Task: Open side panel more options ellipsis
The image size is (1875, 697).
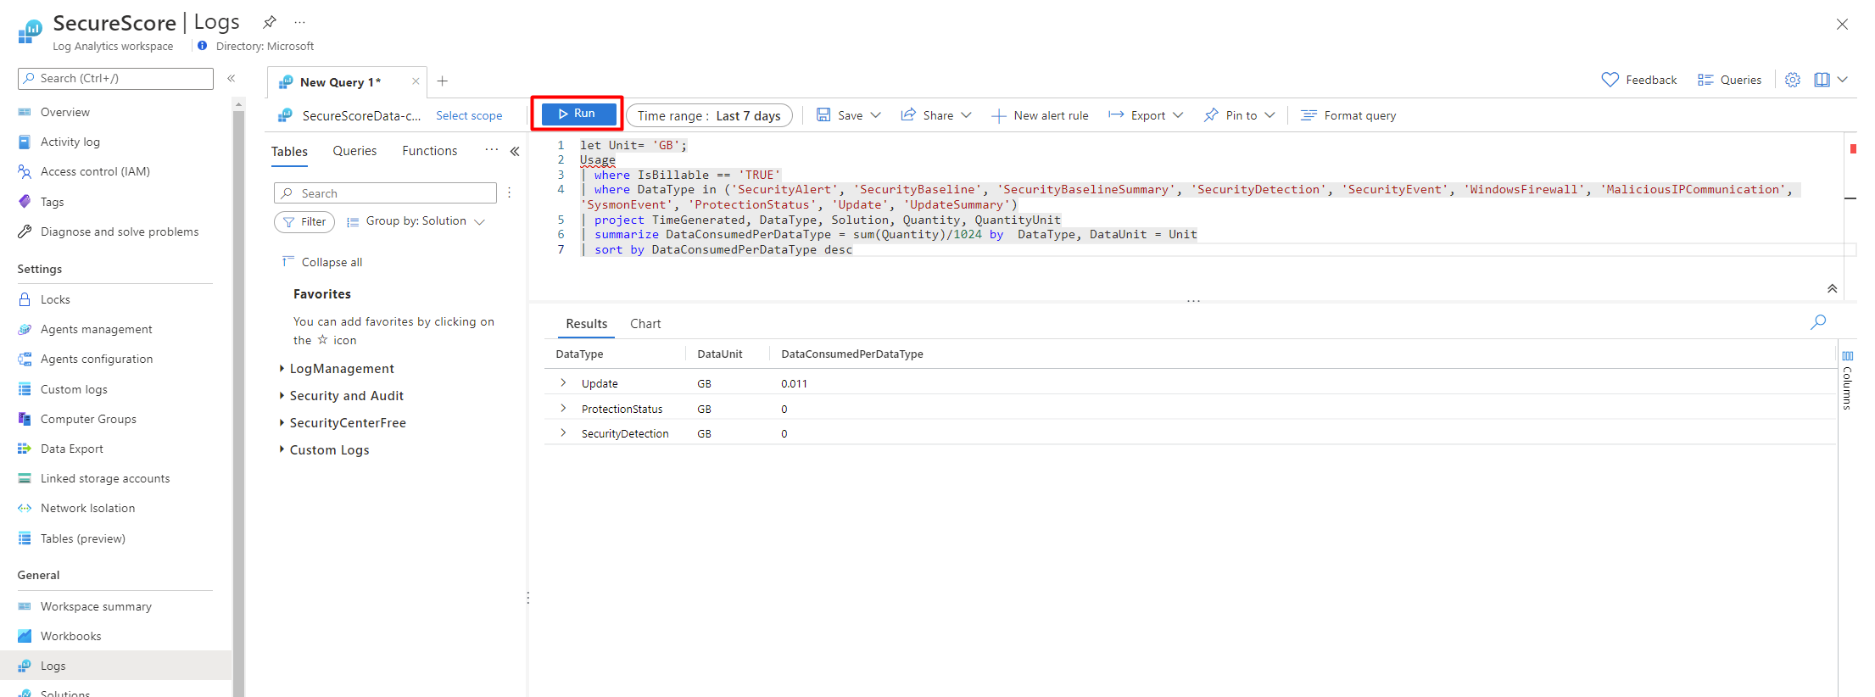Action: coord(492,150)
